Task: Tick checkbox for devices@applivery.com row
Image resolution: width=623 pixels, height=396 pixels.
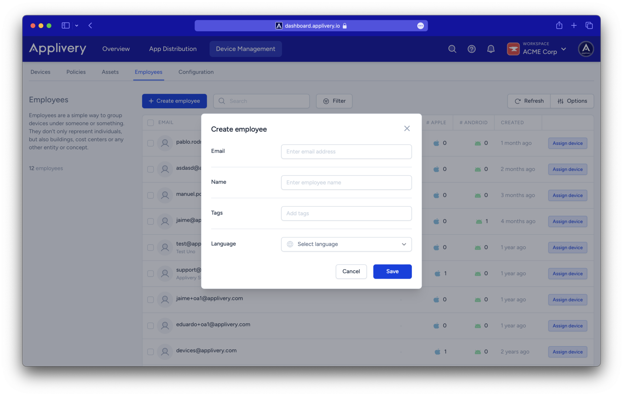Action: click(x=151, y=352)
